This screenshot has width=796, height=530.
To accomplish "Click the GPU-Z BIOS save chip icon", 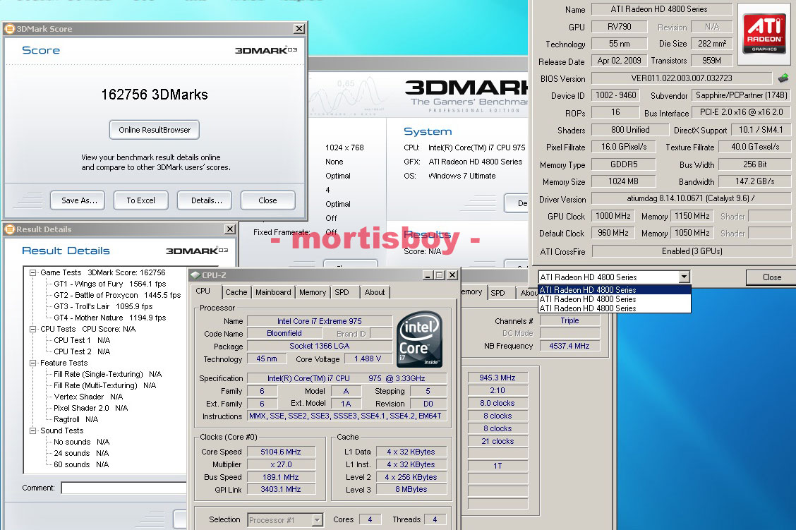I will tap(783, 78).
